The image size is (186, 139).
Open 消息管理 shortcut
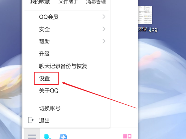(96, 2)
